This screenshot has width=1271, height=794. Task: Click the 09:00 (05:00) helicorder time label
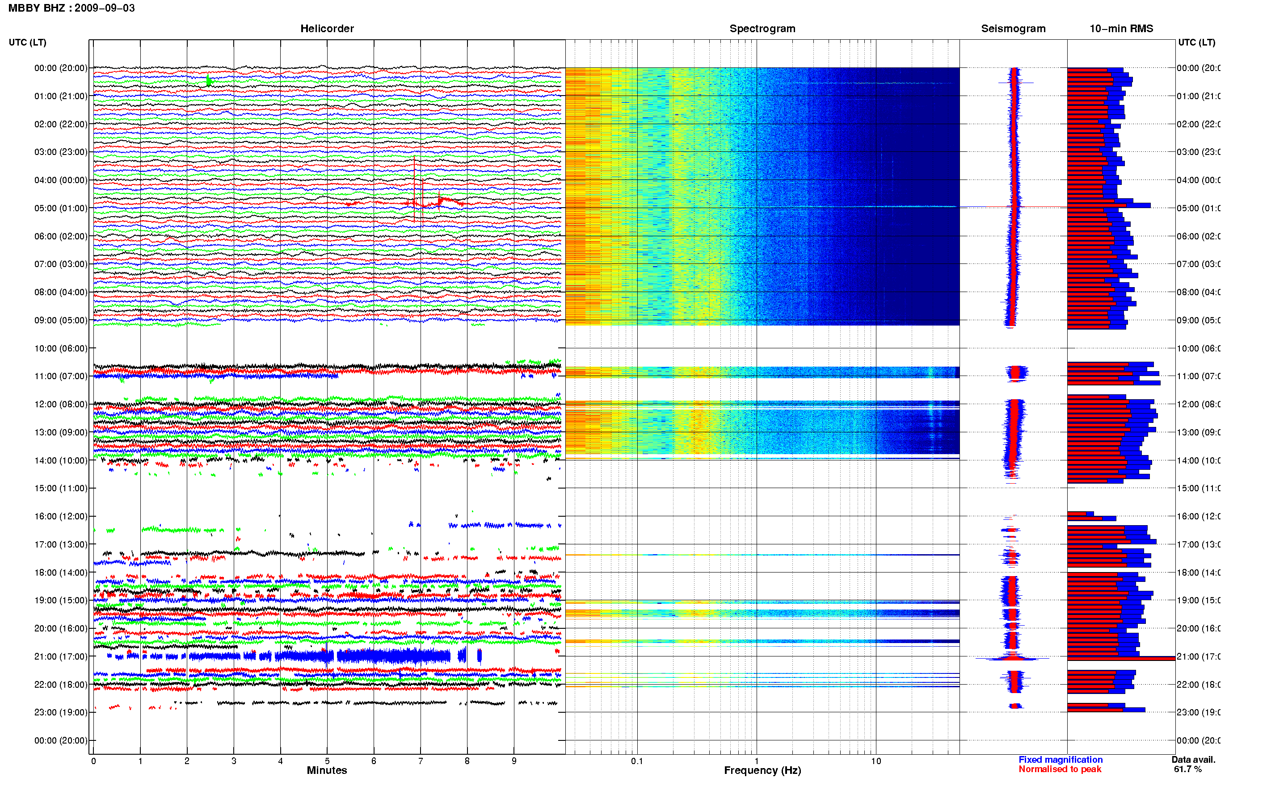(x=61, y=320)
